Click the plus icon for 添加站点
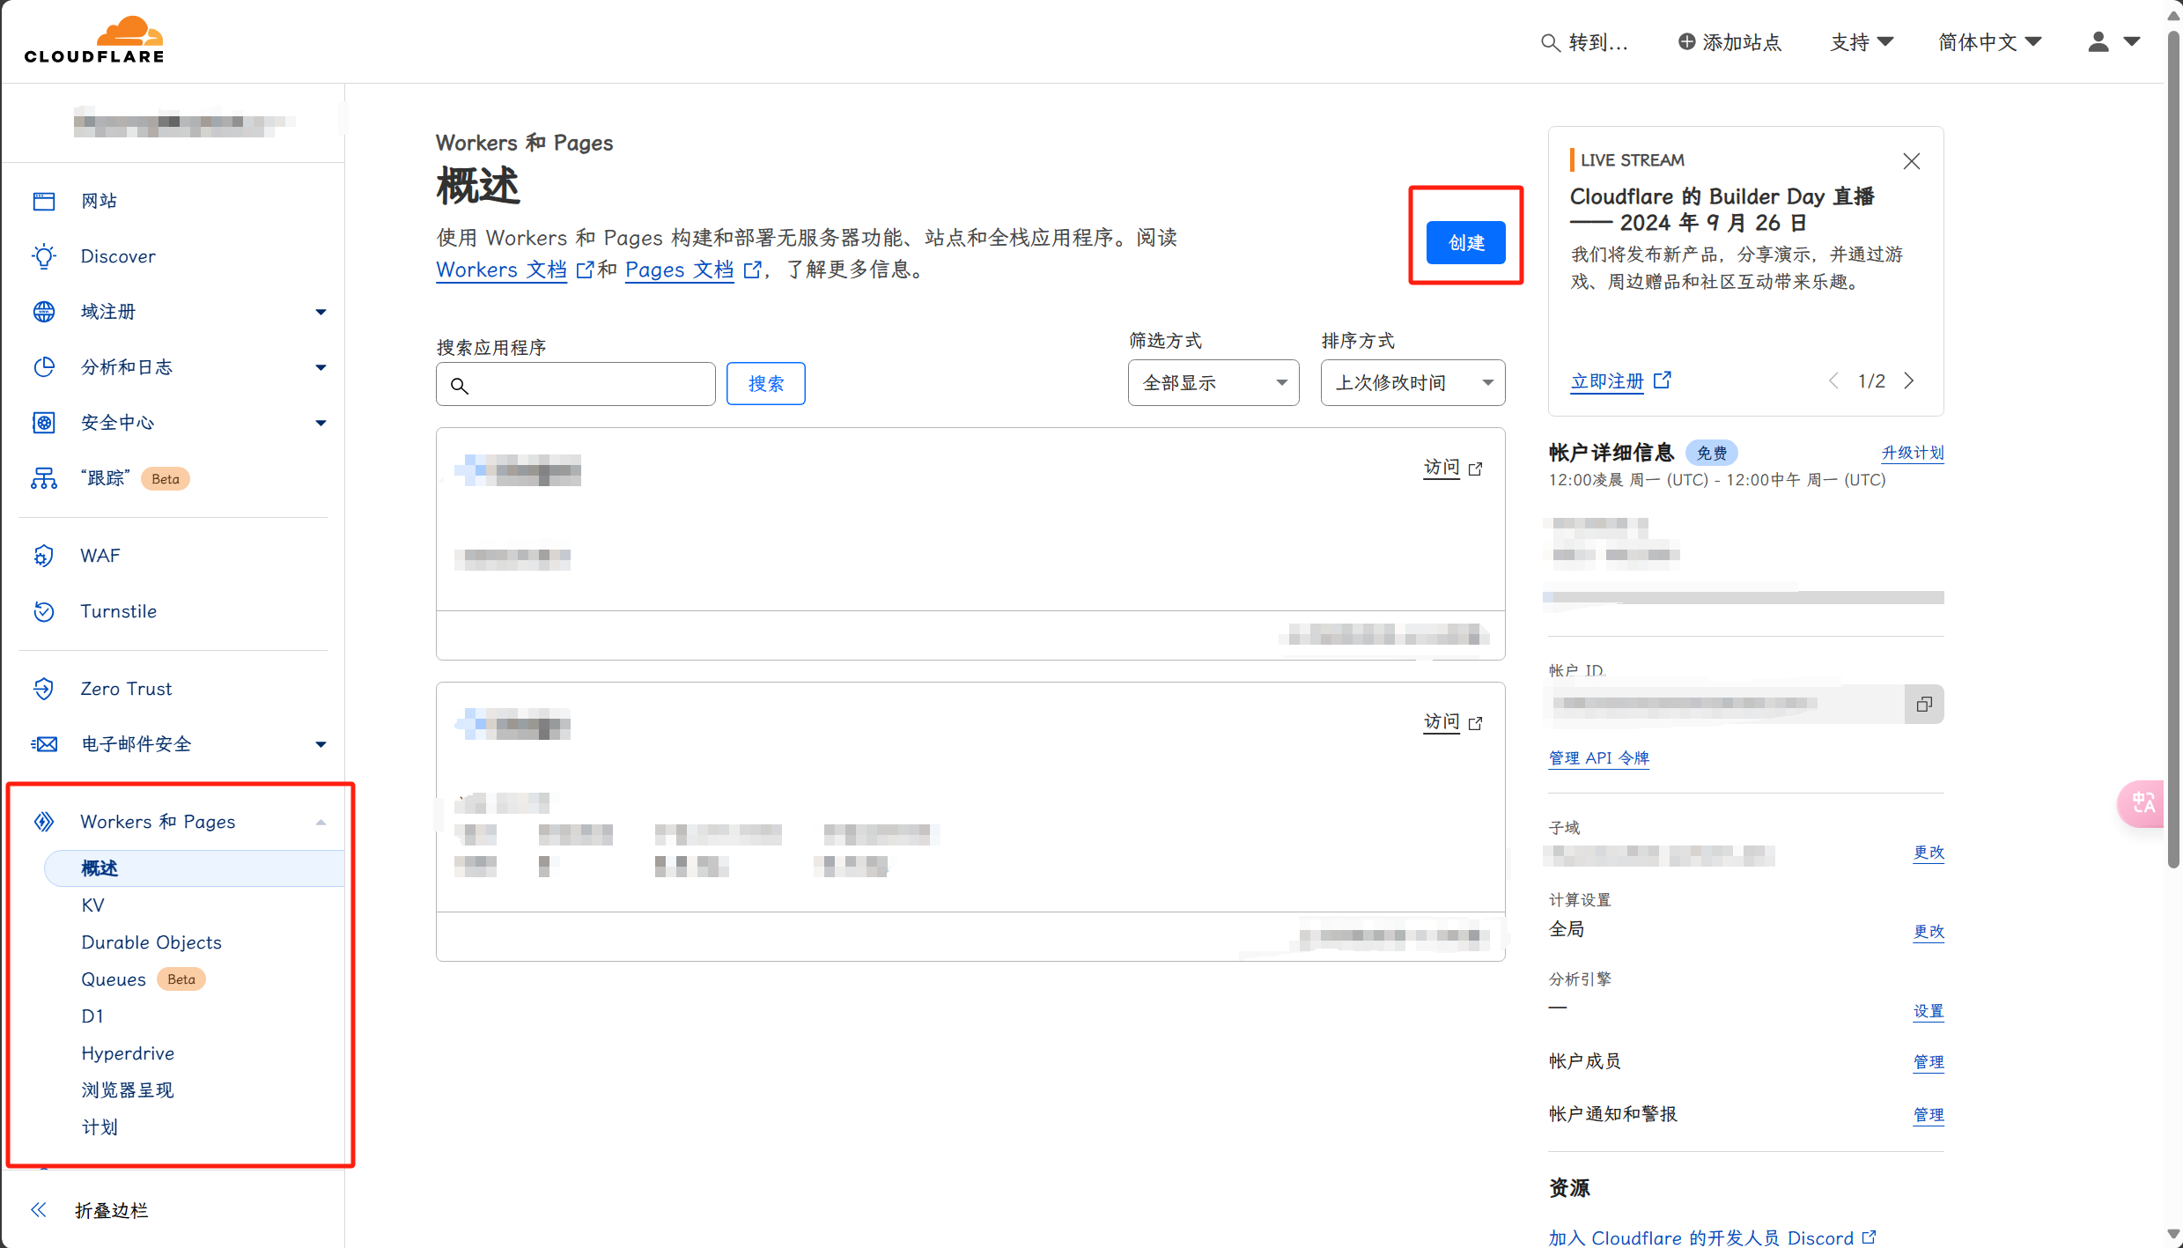 point(1686,41)
